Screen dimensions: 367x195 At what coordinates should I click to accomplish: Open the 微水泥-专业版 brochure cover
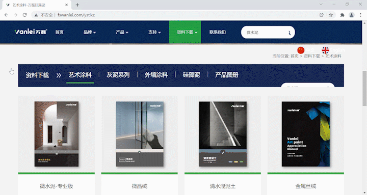coord(57,134)
